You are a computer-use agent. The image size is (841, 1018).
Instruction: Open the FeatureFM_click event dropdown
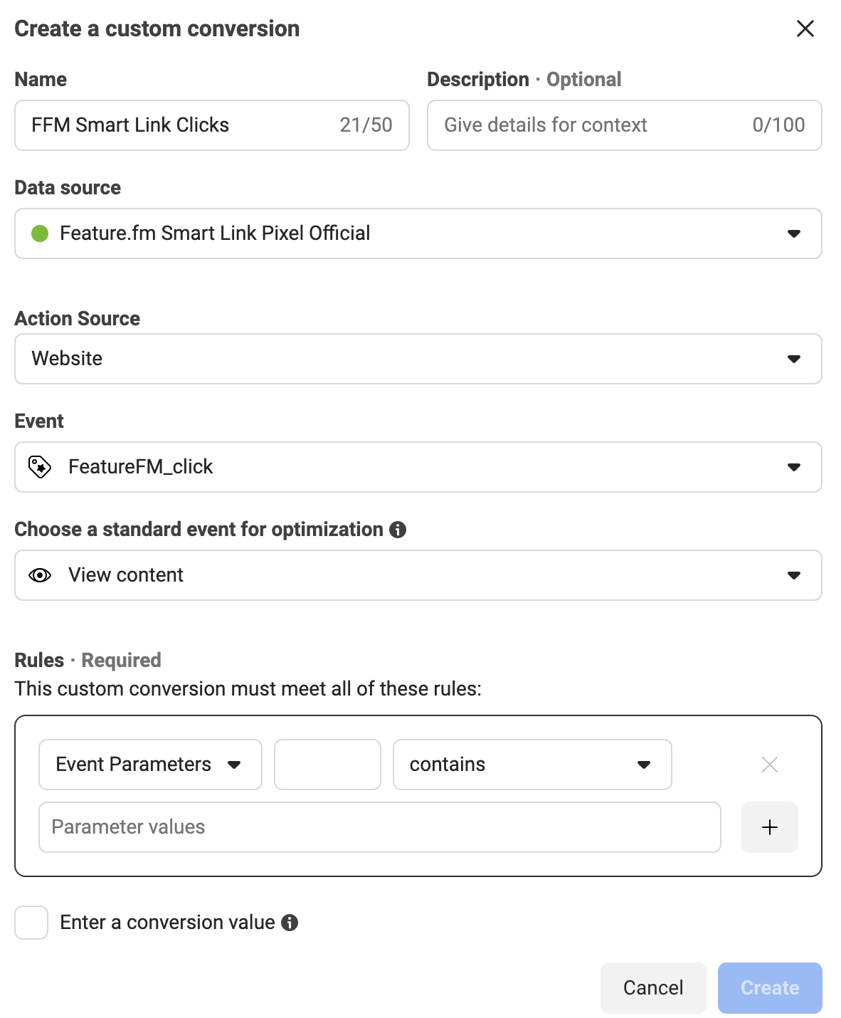pyautogui.click(x=418, y=467)
